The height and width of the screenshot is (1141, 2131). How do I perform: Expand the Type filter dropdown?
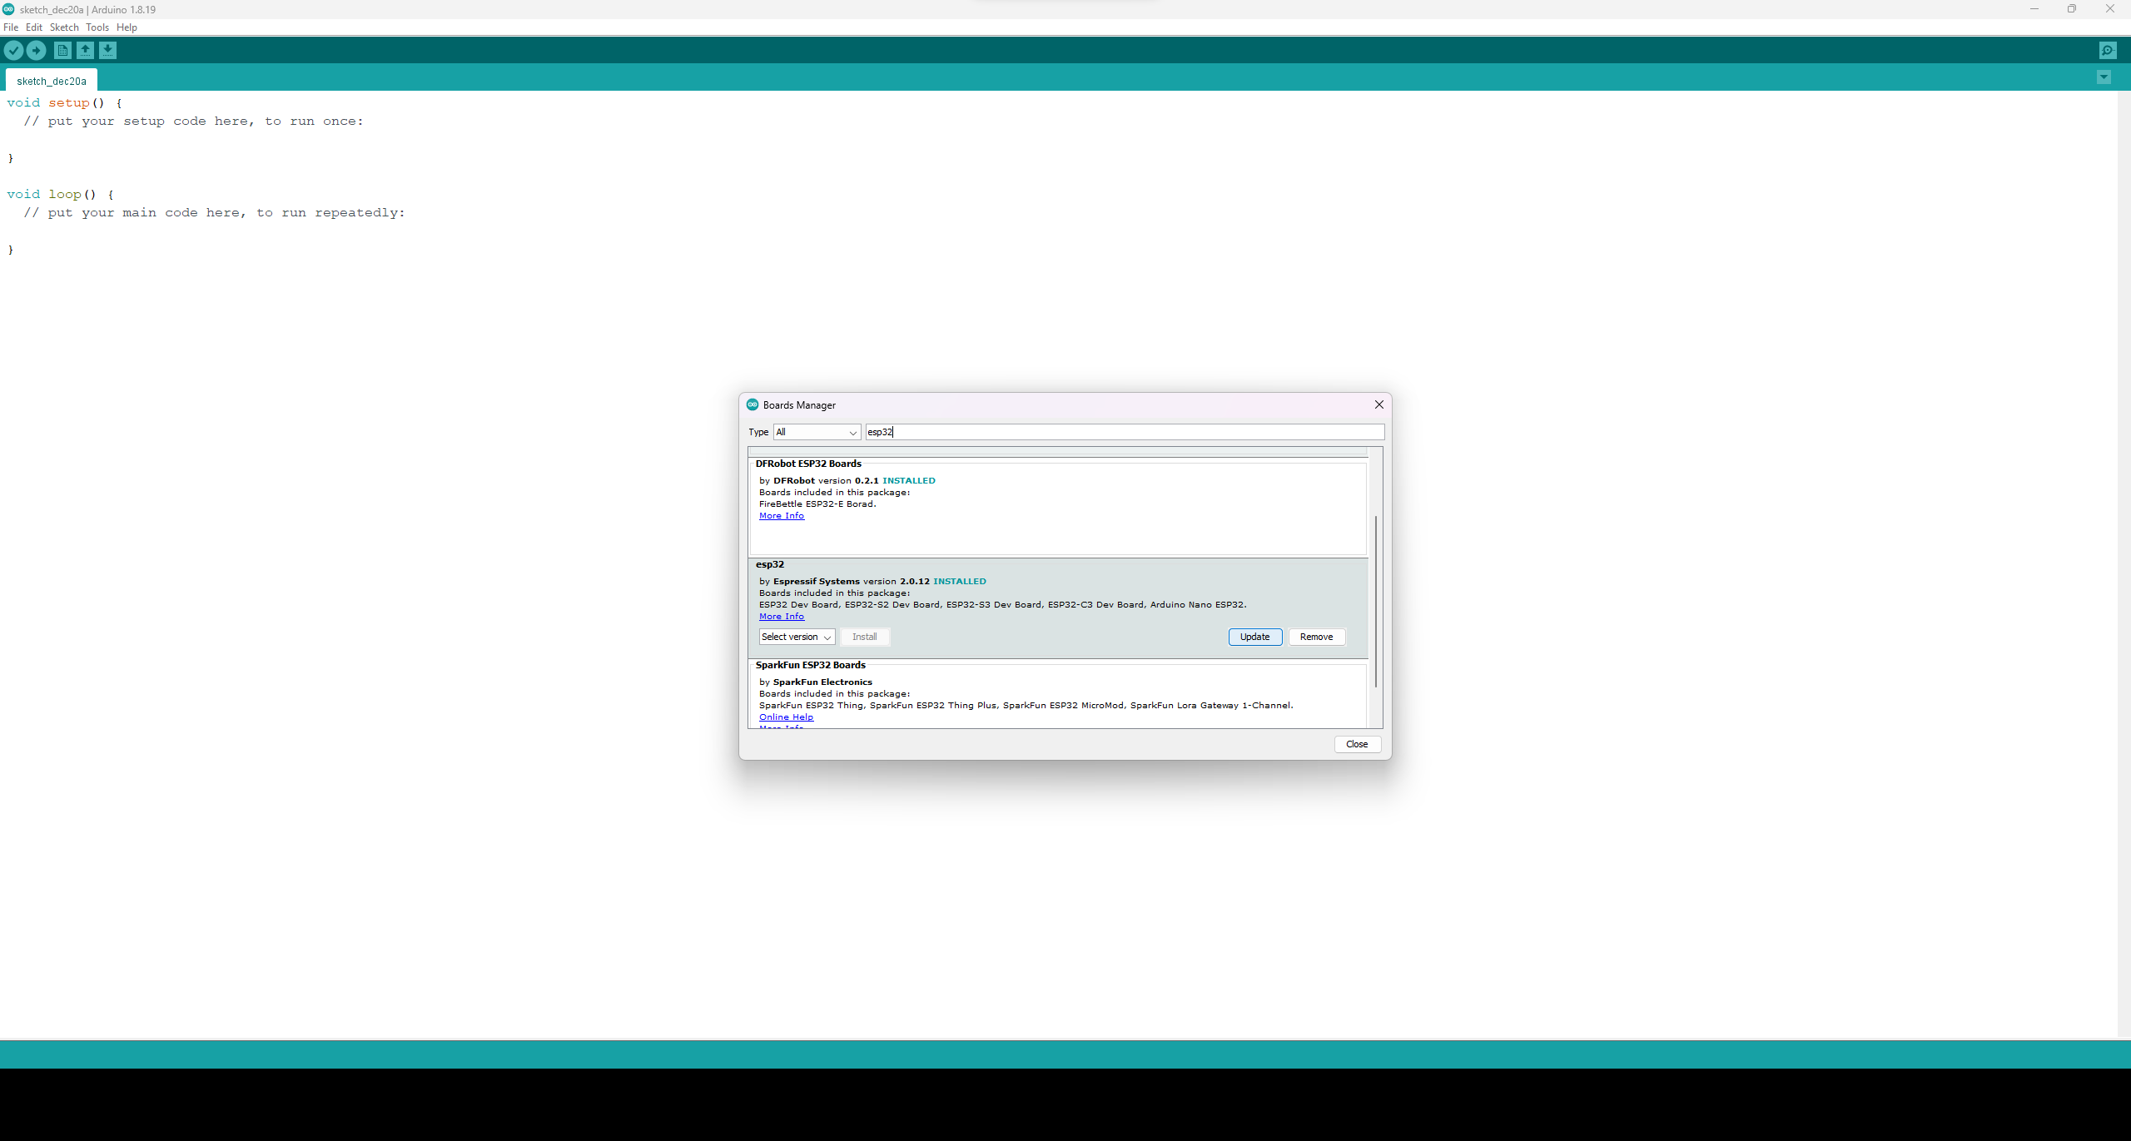click(x=817, y=432)
